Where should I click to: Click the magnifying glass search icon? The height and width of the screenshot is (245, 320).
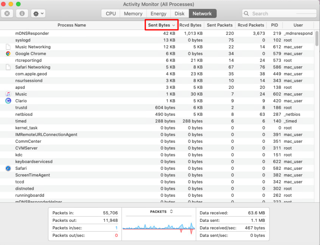point(246,14)
